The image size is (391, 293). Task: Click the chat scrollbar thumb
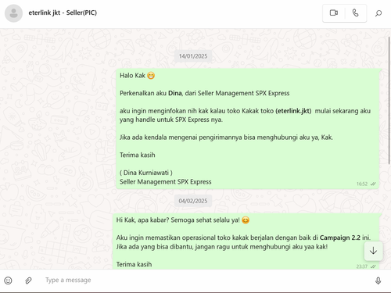click(389, 100)
